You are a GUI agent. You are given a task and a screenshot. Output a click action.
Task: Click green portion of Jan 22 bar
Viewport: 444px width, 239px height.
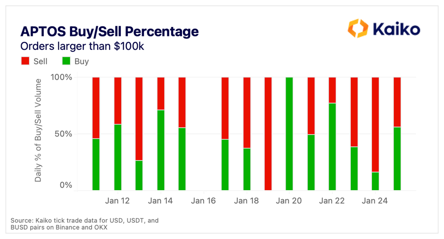point(332,147)
